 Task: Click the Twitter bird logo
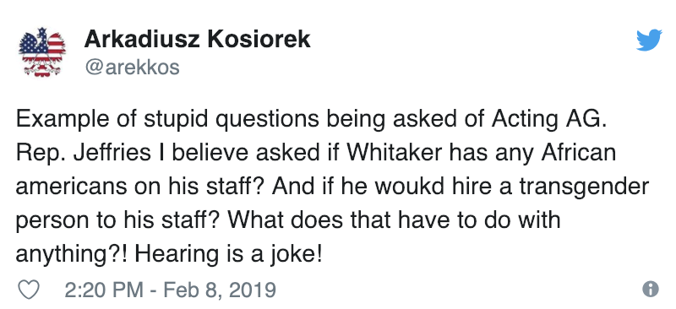point(649,40)
